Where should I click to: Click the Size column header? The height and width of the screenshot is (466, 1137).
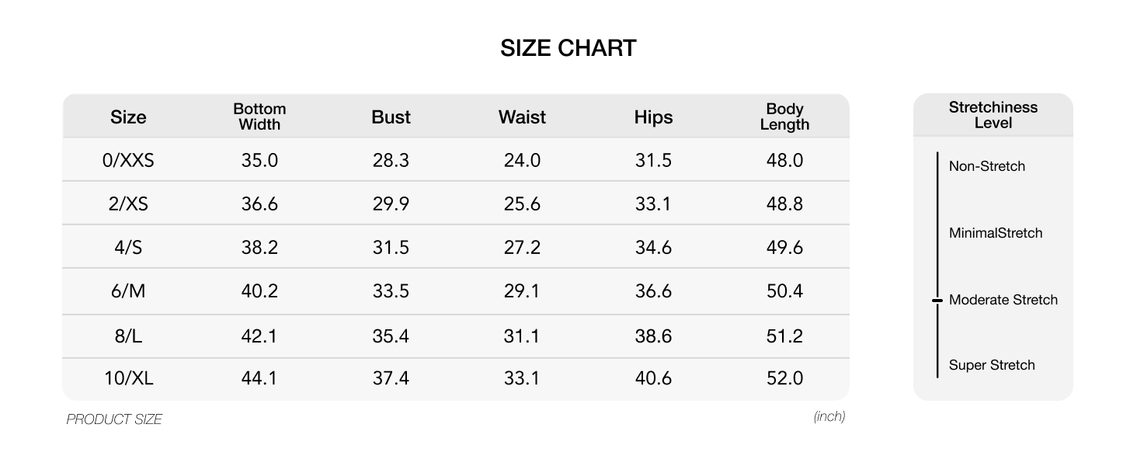point(128,117)
